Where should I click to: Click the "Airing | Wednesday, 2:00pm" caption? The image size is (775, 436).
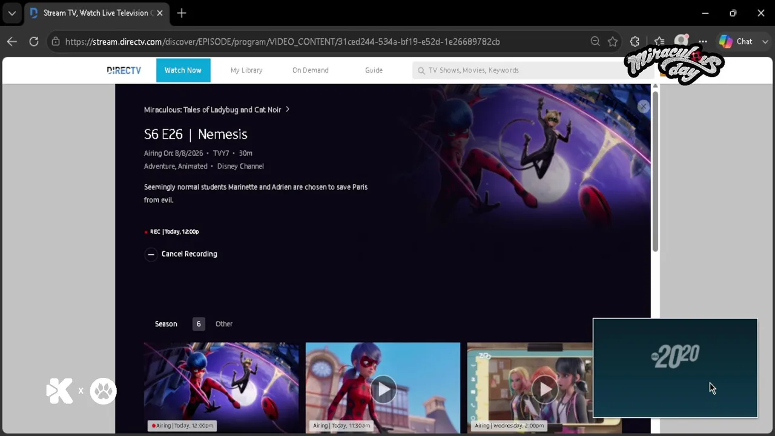(x=509, y=426)
